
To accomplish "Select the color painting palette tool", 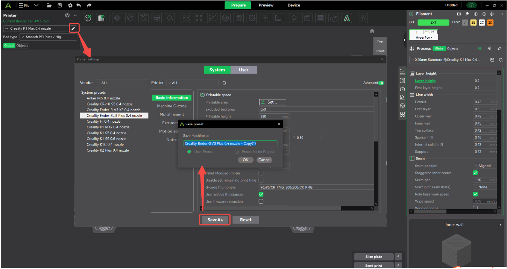I will pyautogui.click(x=333, y=18).
